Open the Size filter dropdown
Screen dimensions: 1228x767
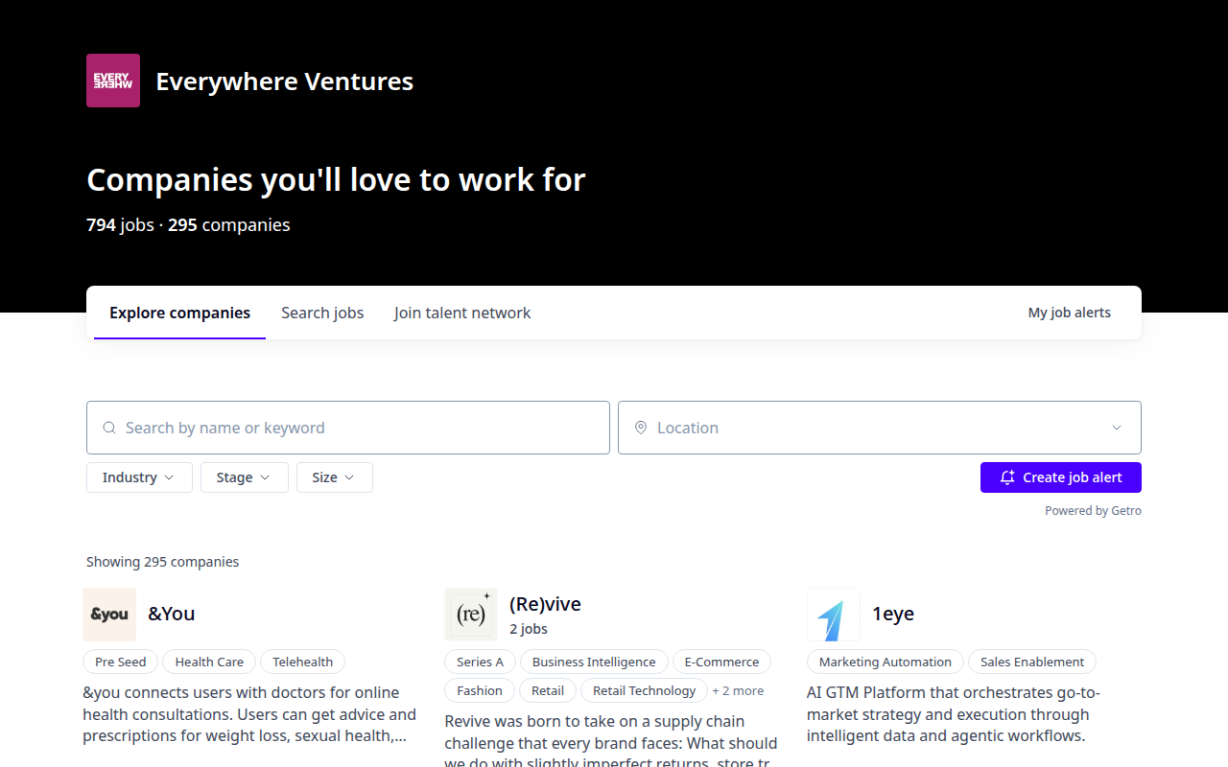pos(335,477)
